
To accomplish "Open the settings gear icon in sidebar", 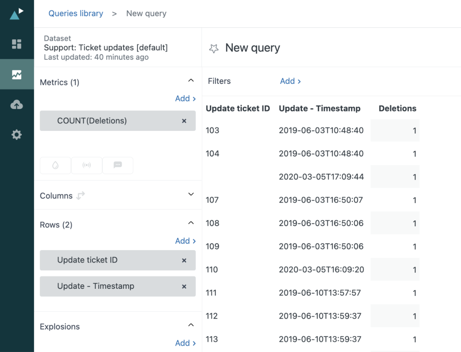I will coord(17,135).
